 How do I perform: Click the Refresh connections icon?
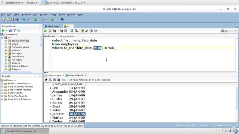(10, 31)
